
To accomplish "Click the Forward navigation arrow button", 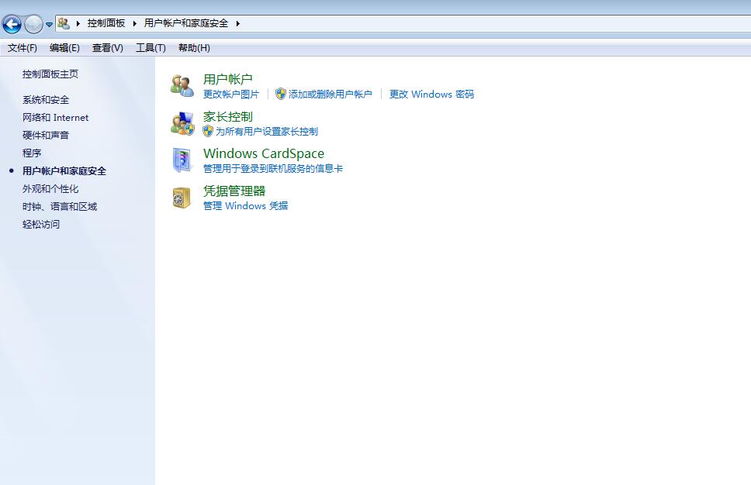I will tap(33, 24).
